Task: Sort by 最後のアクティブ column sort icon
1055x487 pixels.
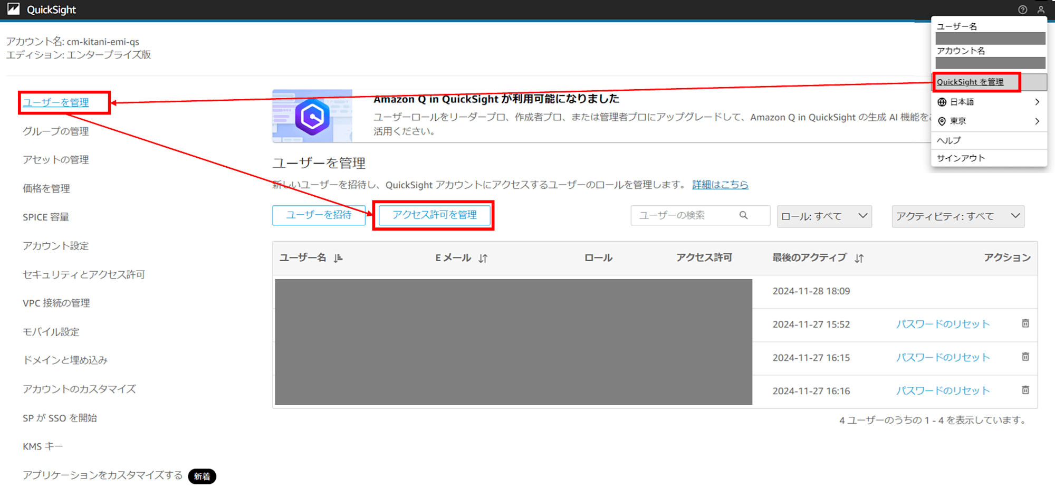Action: point(859,258)
